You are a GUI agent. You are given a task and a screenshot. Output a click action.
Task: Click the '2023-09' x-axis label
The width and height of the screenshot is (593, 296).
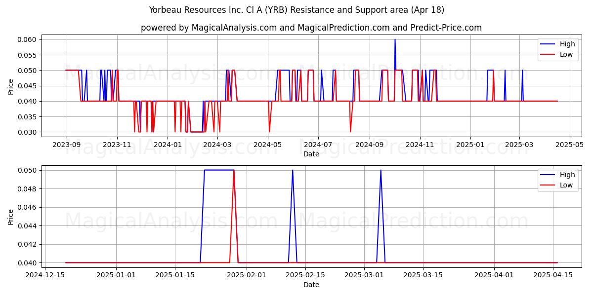click(x=66, y=145)
